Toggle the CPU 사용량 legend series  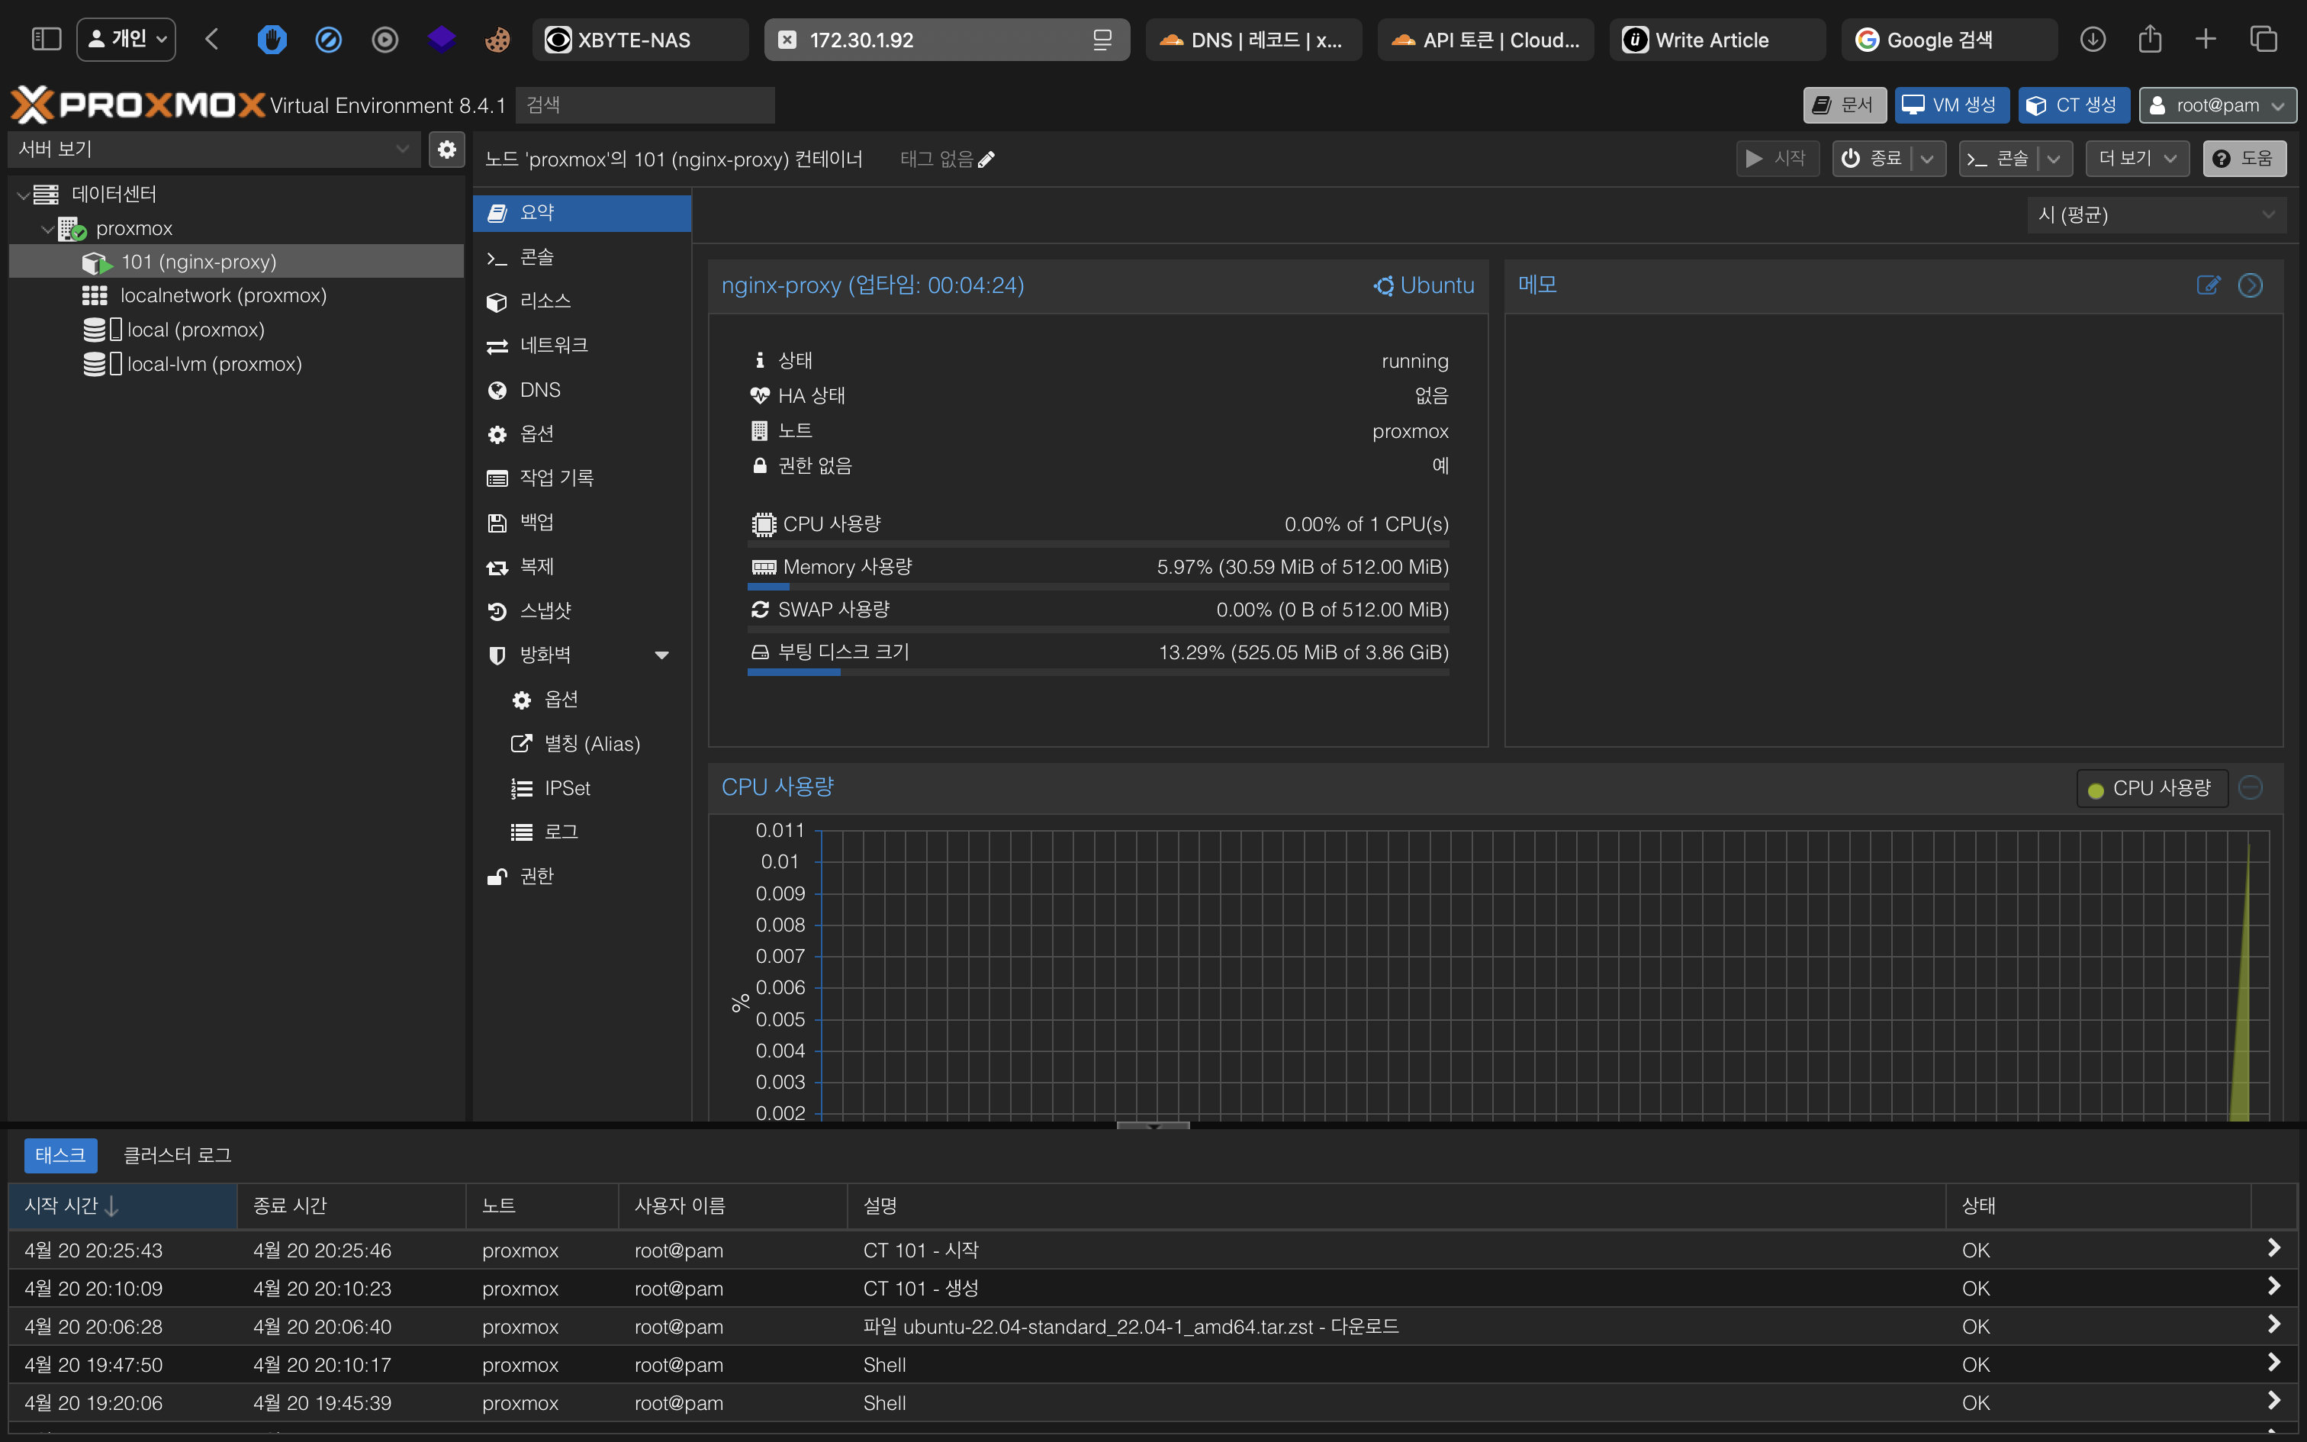pos(2151,789)
